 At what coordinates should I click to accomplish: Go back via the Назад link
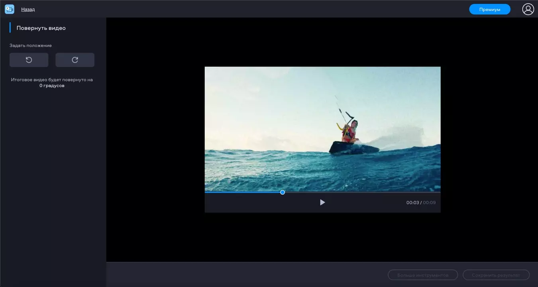point(28,9)
